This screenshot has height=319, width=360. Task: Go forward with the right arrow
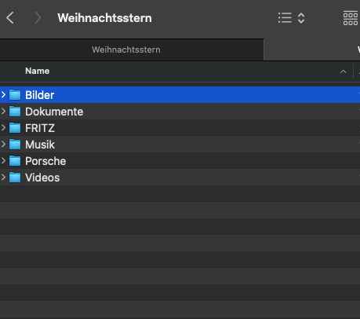38,18
